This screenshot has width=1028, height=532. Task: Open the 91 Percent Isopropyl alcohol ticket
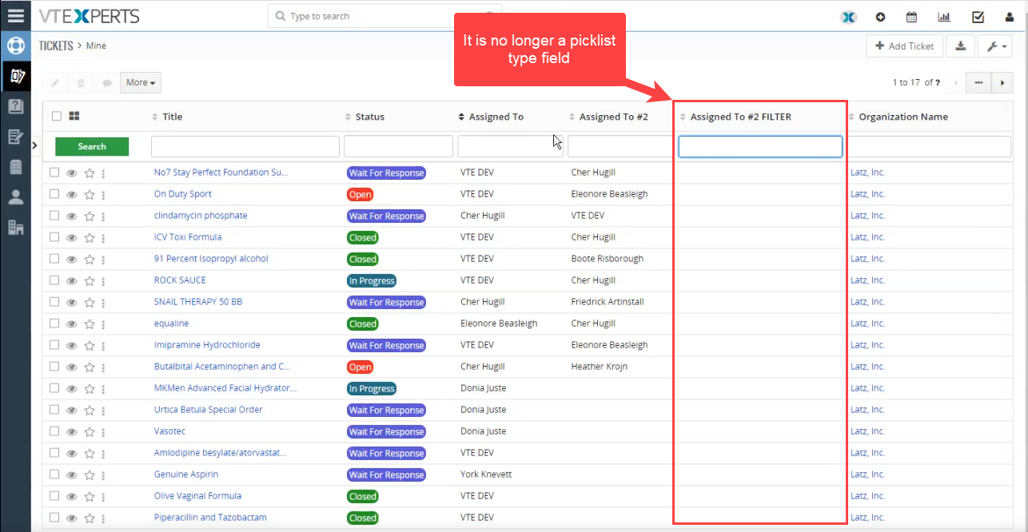coord(211,259)
